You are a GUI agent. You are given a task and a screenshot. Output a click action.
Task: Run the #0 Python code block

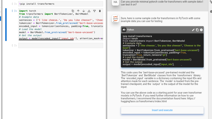tap(201, 30)
